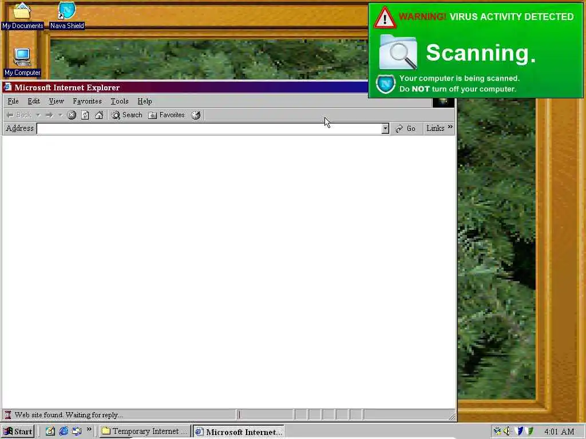Click the Web site found status text
This screenshot has width=586, height=439.
69,415
